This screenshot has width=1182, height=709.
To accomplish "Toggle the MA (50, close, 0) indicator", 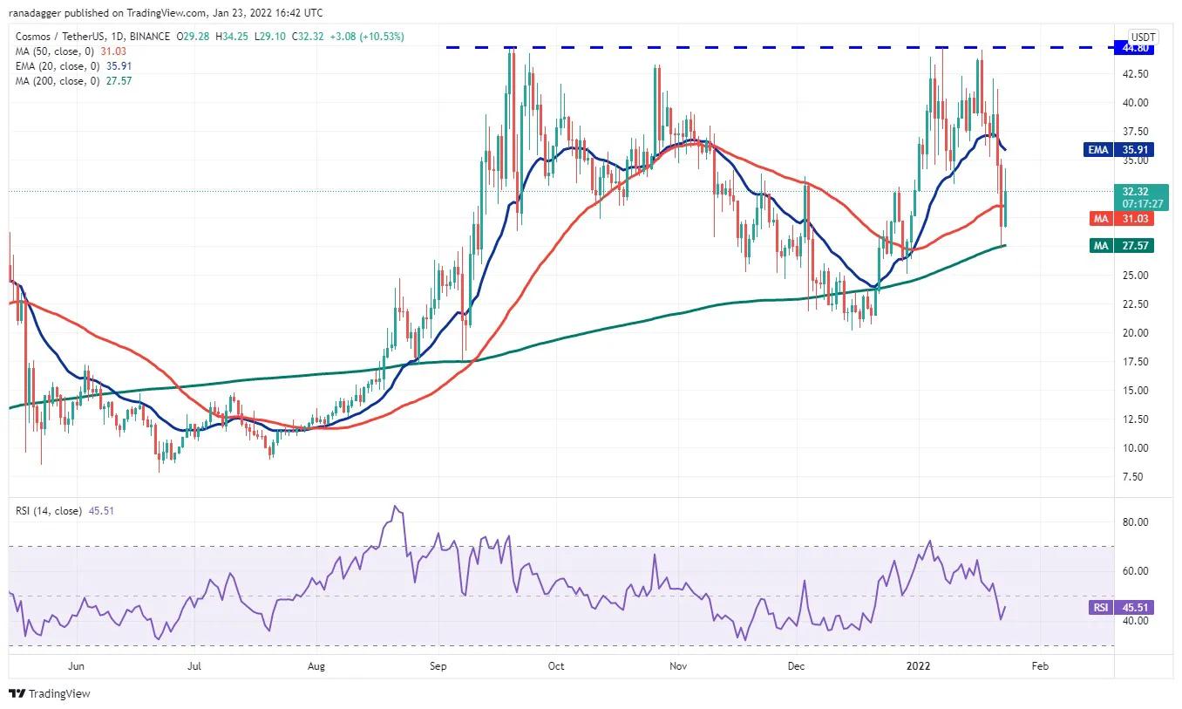I will (x=57, y=51).
